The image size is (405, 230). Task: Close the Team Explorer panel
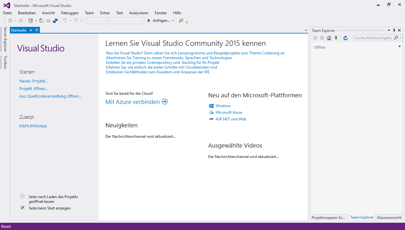399,30
